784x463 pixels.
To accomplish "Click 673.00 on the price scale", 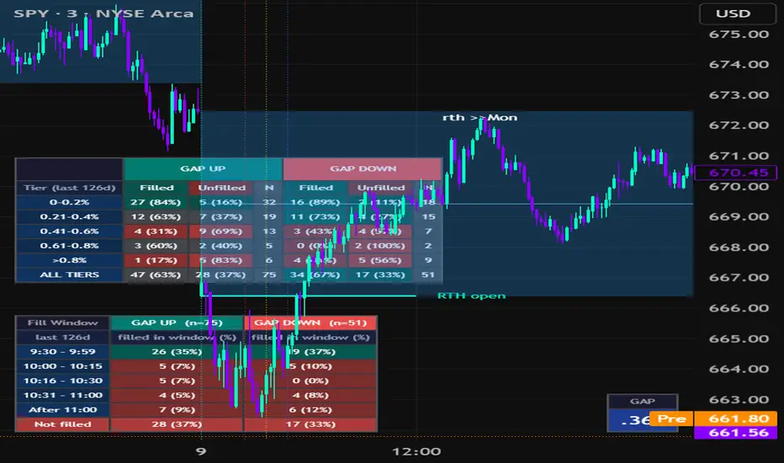I will 739,95.
